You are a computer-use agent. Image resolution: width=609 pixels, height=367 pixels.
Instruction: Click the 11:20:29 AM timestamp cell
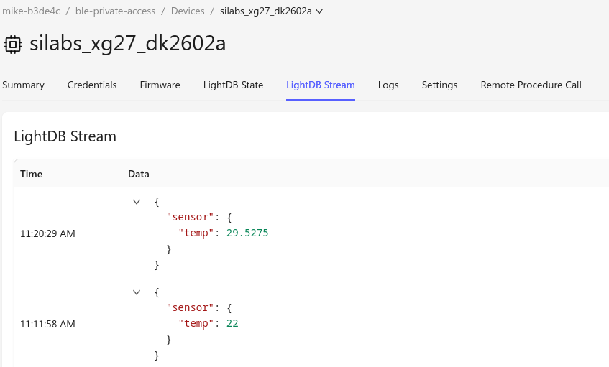pyautogui.click(x=47, y=233)
